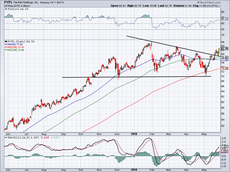Image resolution: width=230 pixels, height=172 pixels.
Task: Click the MA(100) 78.45 legend entry
Action: (x=14, y=50)
